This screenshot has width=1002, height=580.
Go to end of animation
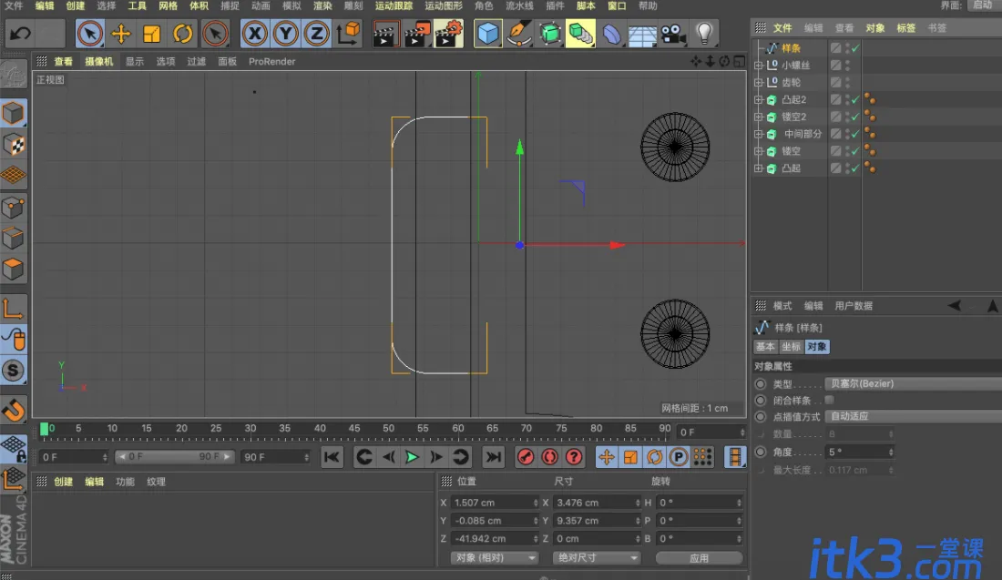(494, 457)
